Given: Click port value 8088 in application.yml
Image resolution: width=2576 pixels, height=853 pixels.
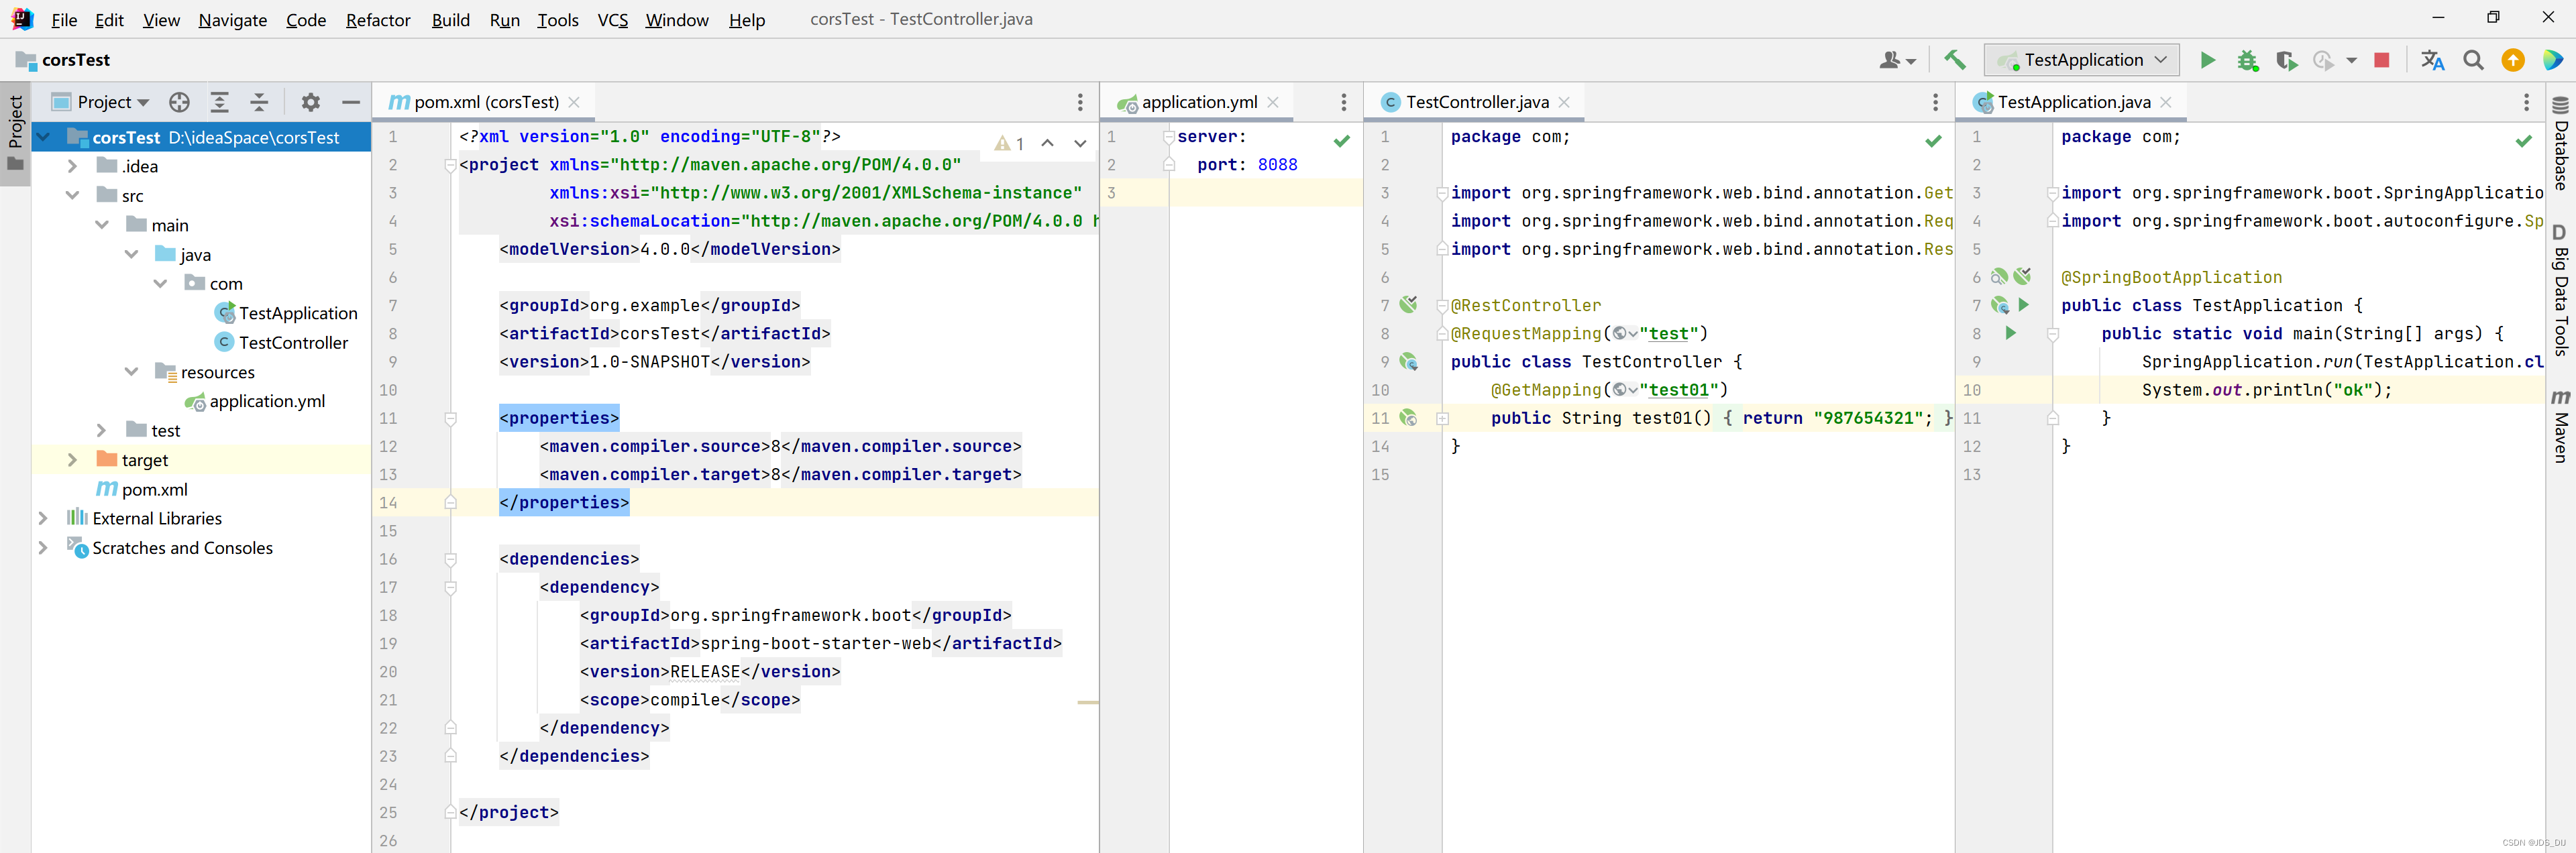Looking at the screenshot, I should click(1277, 165).
